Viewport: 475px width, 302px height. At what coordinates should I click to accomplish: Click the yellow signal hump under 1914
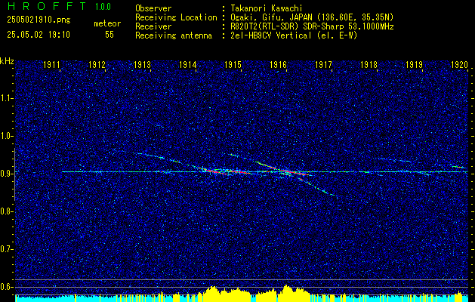pos(214,294)
